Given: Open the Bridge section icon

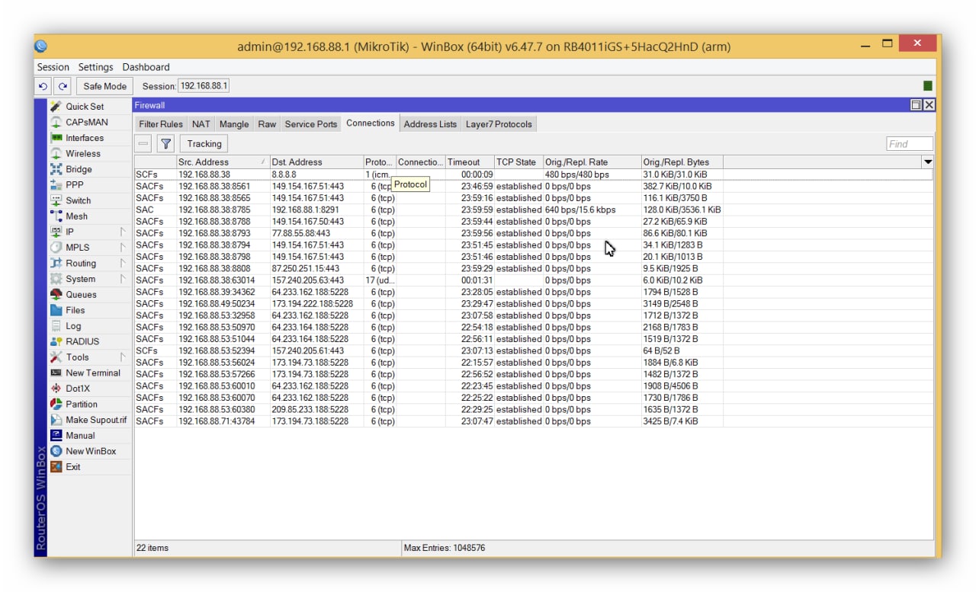Looking at the screenshot, I should 56,169.
